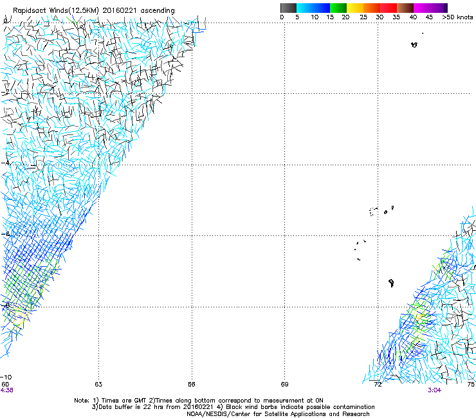
Task: Click the '40' legend scale label
Action: (413, 17)
